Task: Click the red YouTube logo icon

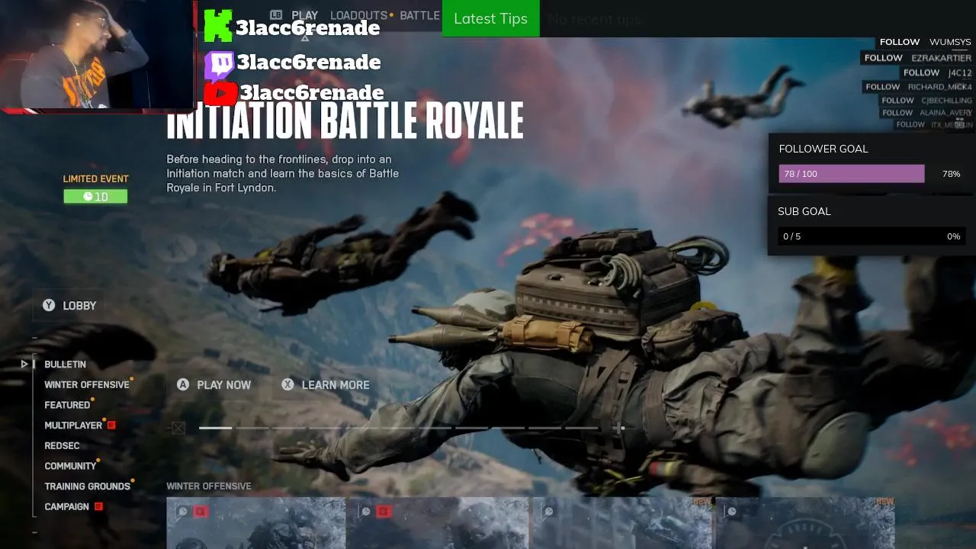Action: tap(220, 94)
